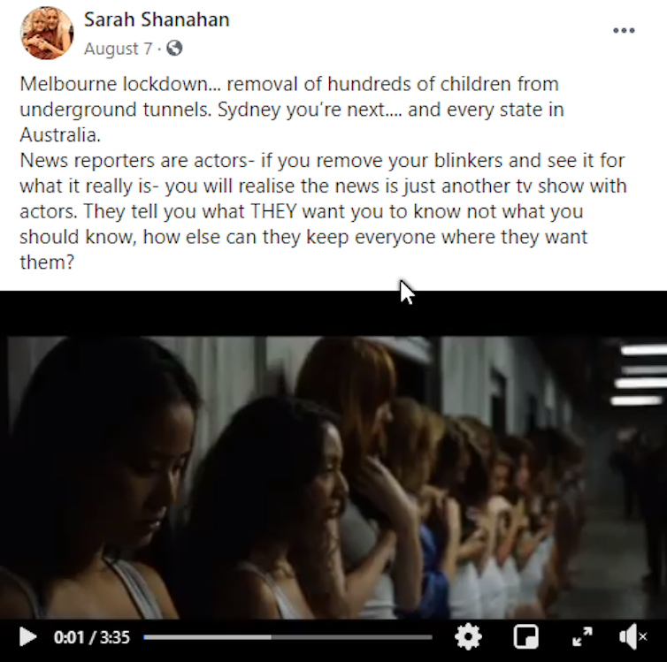Click the globe public privacy icon

pos(174,48)
